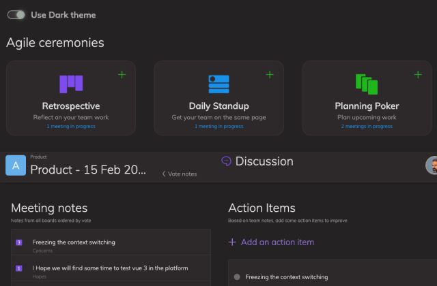Viewport: 437px width, 286px height.
Task: Go back to Vote notes step
Action: [x=179, y=174]
